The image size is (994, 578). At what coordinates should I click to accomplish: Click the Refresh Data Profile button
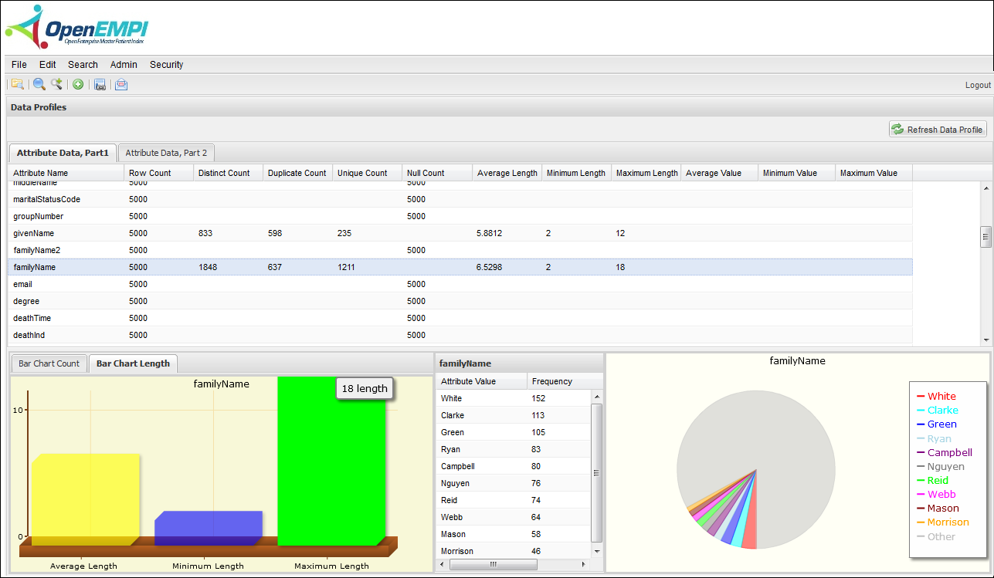[x=938, y=130]
